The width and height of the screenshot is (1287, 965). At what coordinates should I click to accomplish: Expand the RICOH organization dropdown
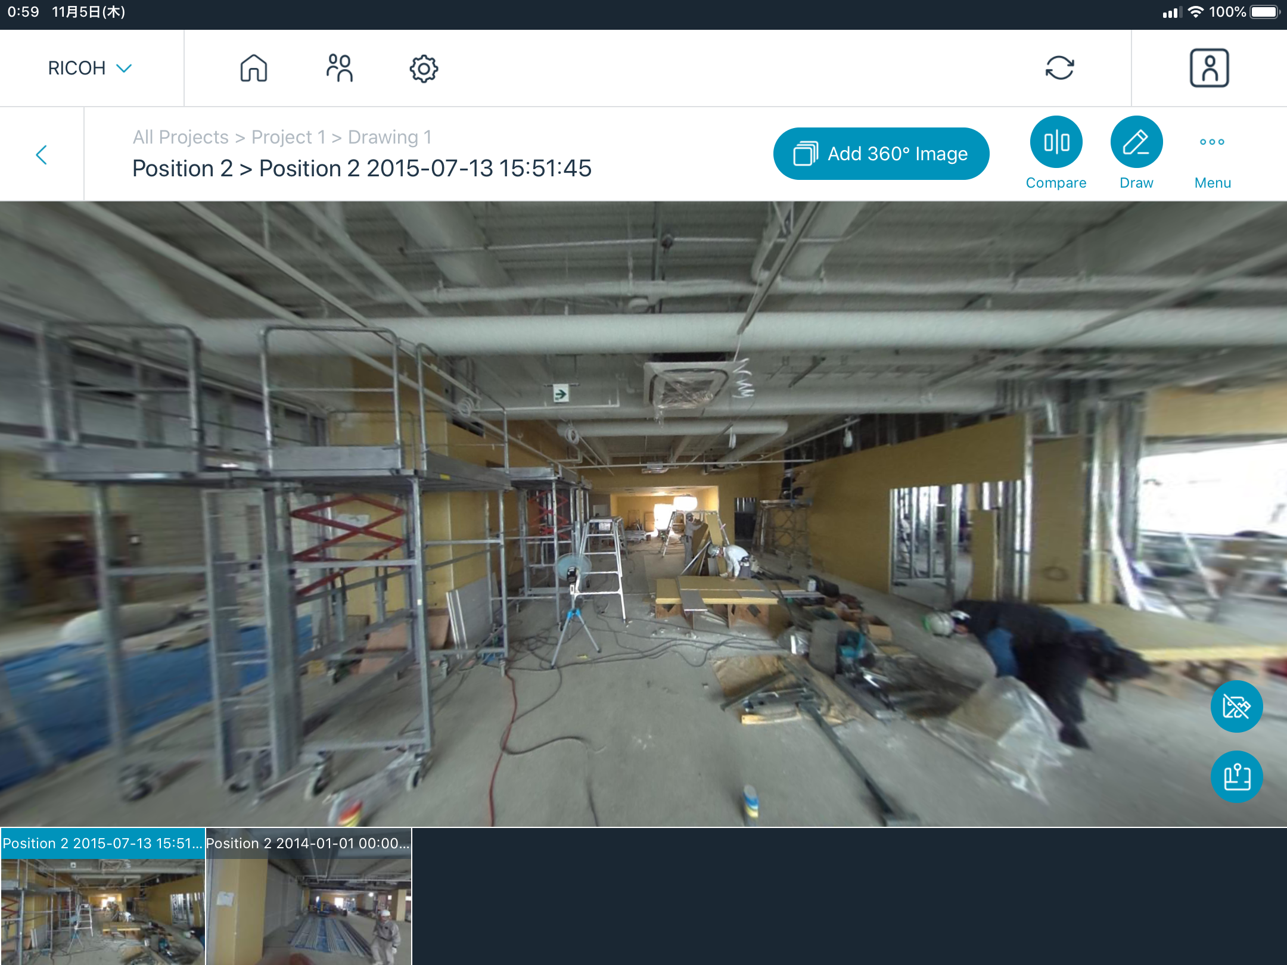89,68
